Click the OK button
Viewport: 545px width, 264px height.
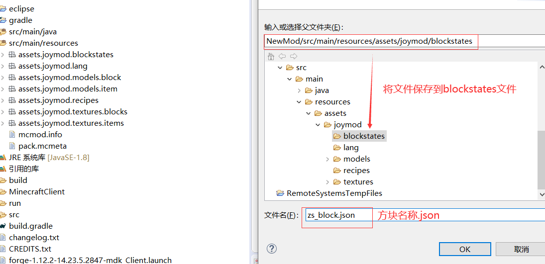pos(465,250)
